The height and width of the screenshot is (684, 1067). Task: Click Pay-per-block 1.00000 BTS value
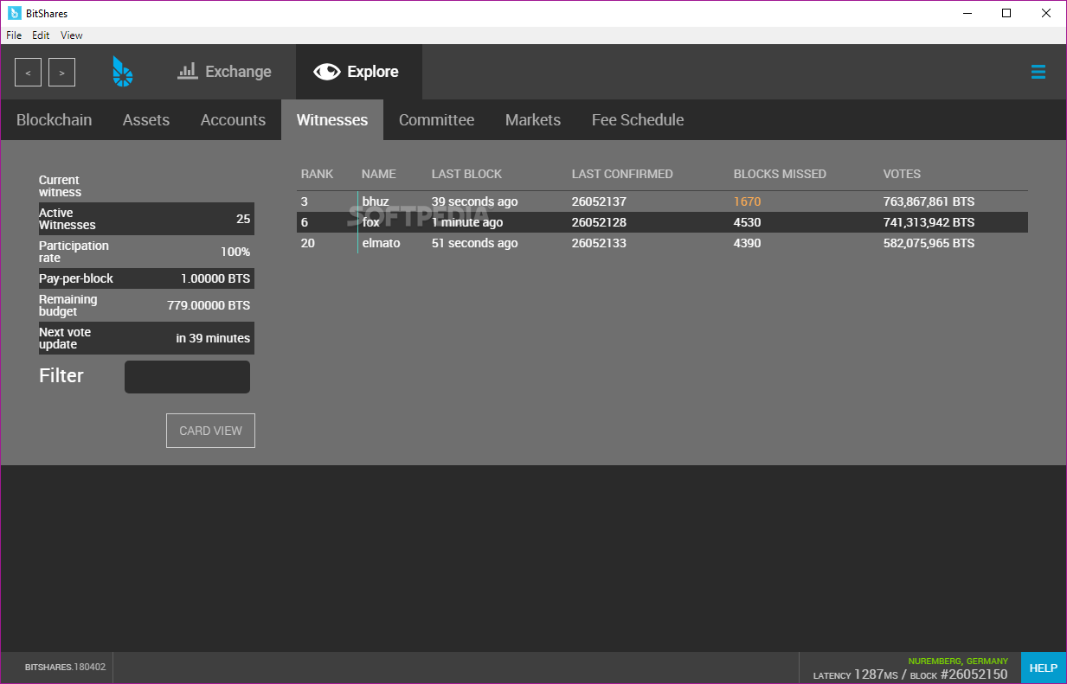(x=215, y=278)
